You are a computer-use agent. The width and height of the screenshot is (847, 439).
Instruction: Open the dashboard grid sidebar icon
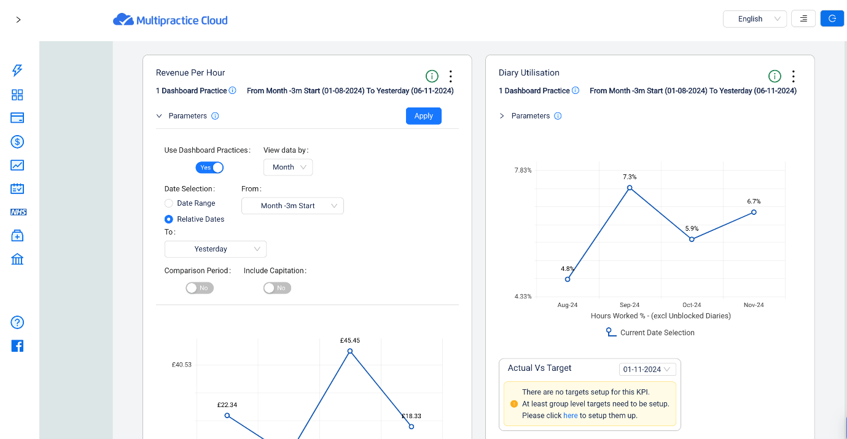[17, 95]
